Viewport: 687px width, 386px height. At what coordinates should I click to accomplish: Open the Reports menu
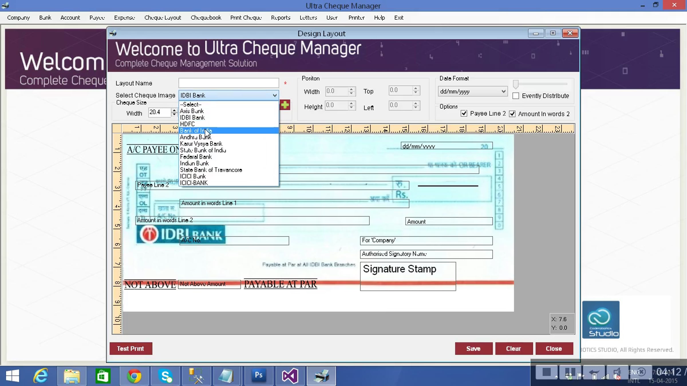[281, 18]
